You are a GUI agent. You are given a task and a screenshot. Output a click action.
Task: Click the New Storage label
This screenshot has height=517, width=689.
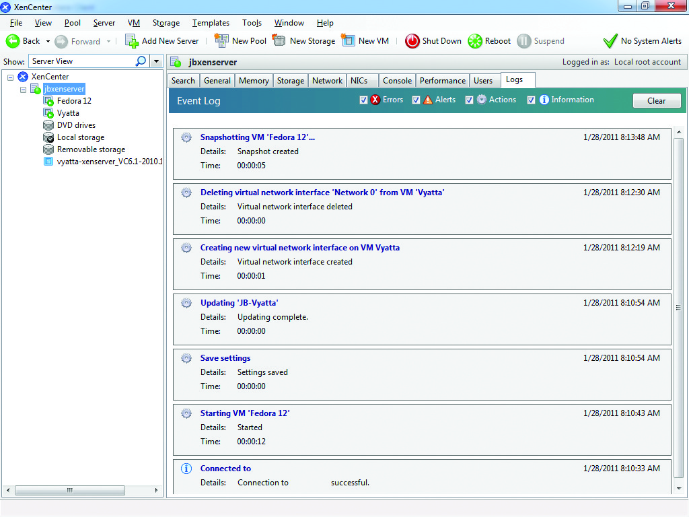point(312,41)
